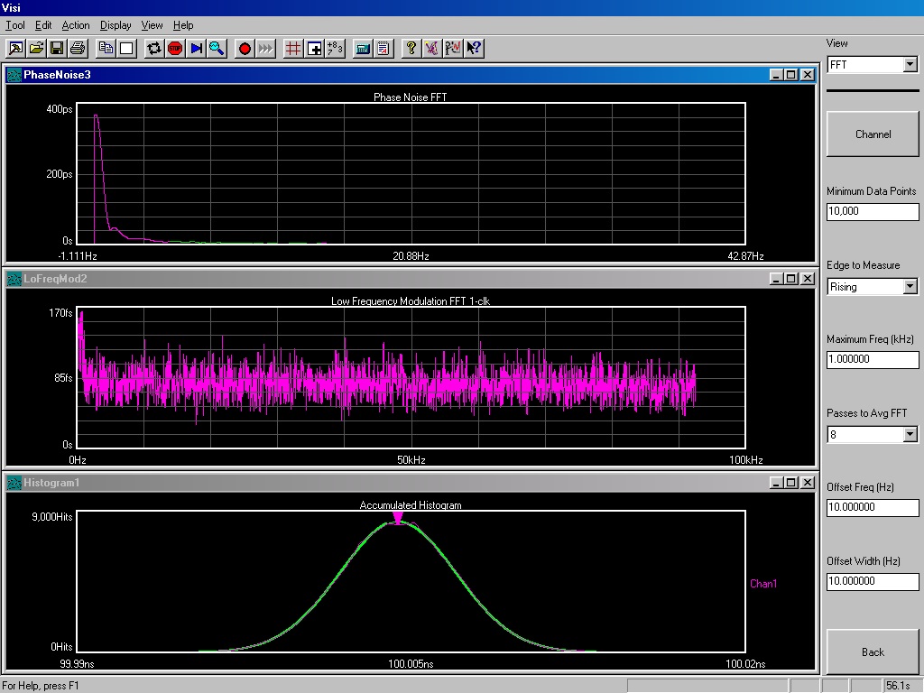Click the Minimum Data Points field
This screenshot has width=924, height=693.
[x=873, y=211]
